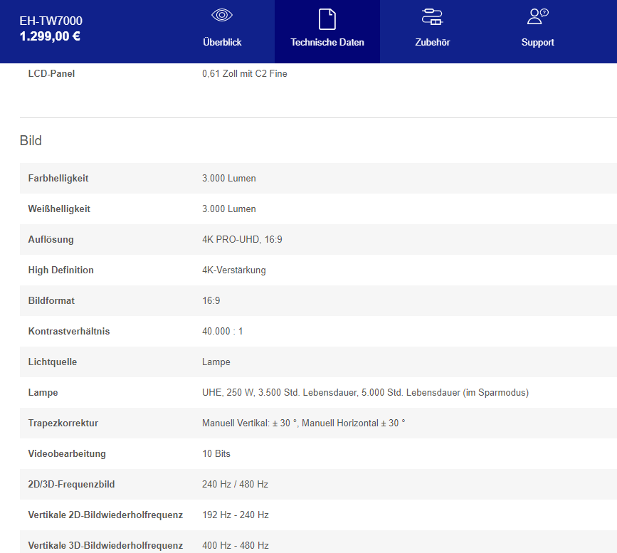Viewport: 617px width, 553px height.
Task: Click the Bild section heading
Action: coord(31,140)
